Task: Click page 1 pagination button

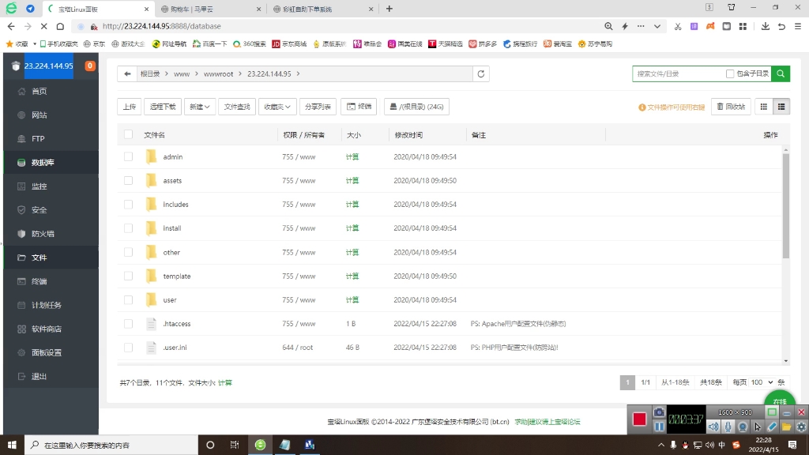Action: [x=627, y=382]
